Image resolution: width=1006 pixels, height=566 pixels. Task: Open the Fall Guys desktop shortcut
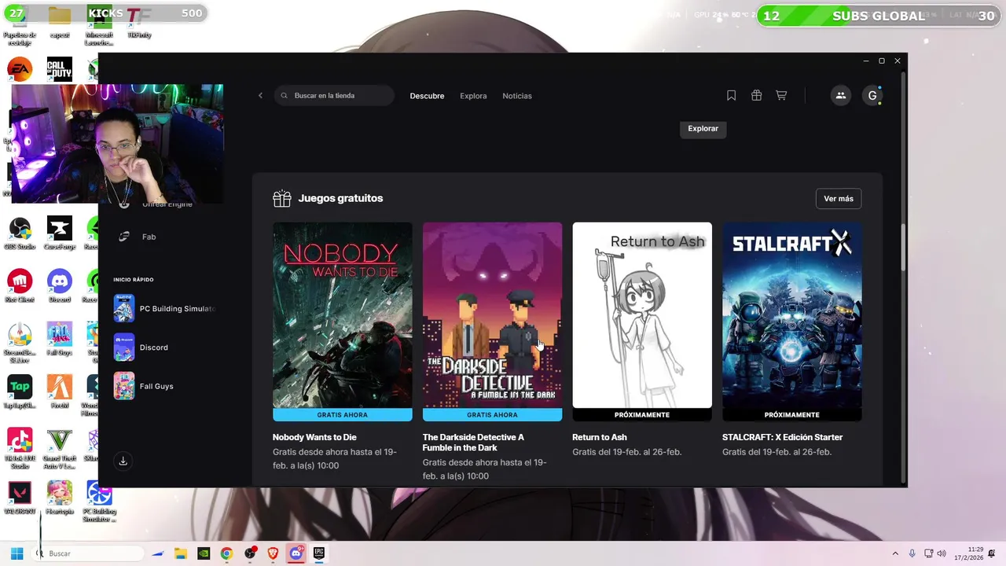[x=60, y=339]
